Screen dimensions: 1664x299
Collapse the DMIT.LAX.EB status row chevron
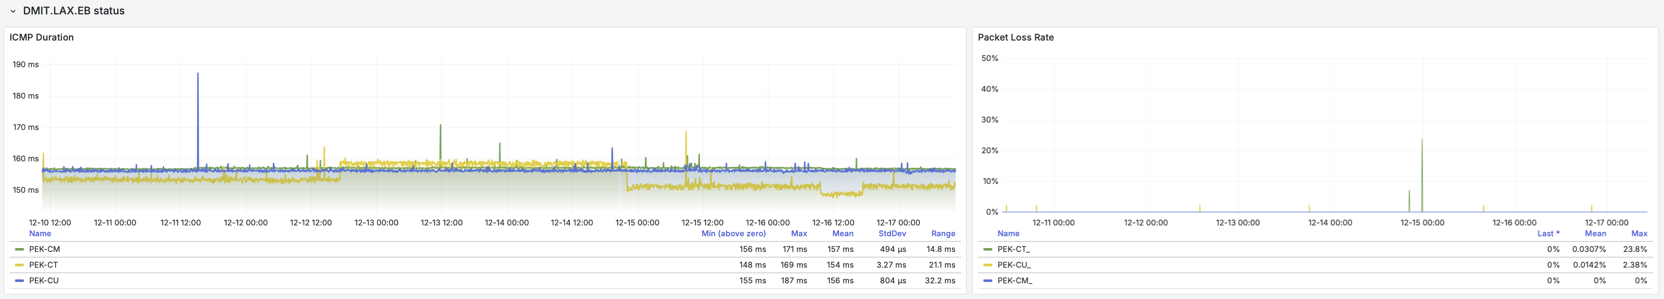click(x=12, y=11)
